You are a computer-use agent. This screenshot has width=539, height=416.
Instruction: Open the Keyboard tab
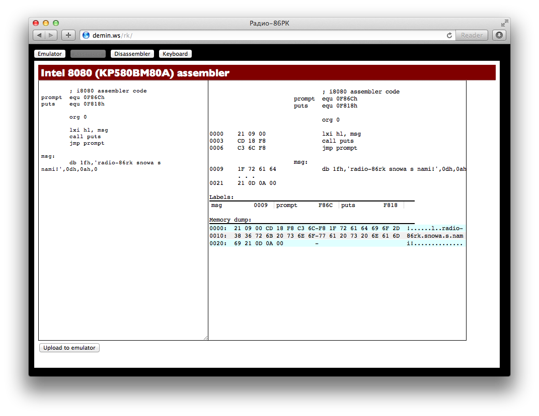click(x=175, y=54)
